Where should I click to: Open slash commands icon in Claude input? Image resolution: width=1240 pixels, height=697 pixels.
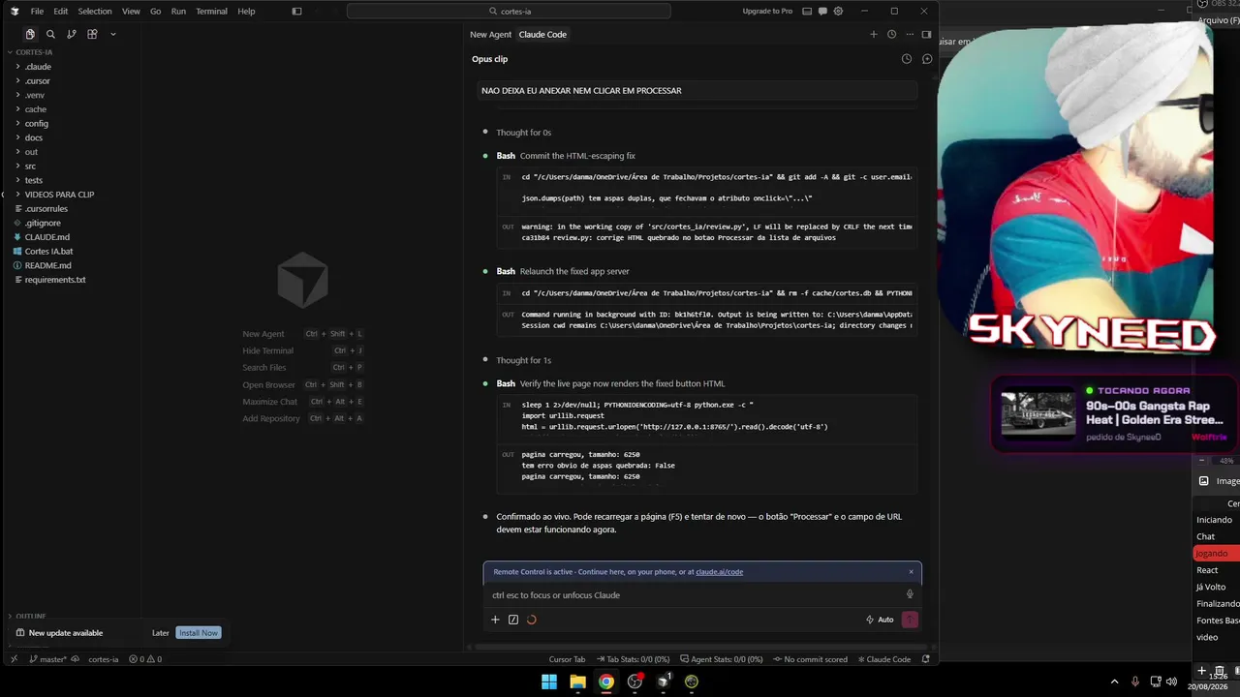coord(513,620)
